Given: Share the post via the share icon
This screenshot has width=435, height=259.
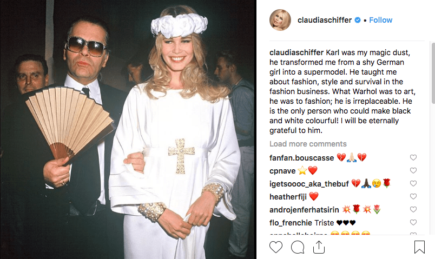Looking at the screenshot, I should click(319, 247).
